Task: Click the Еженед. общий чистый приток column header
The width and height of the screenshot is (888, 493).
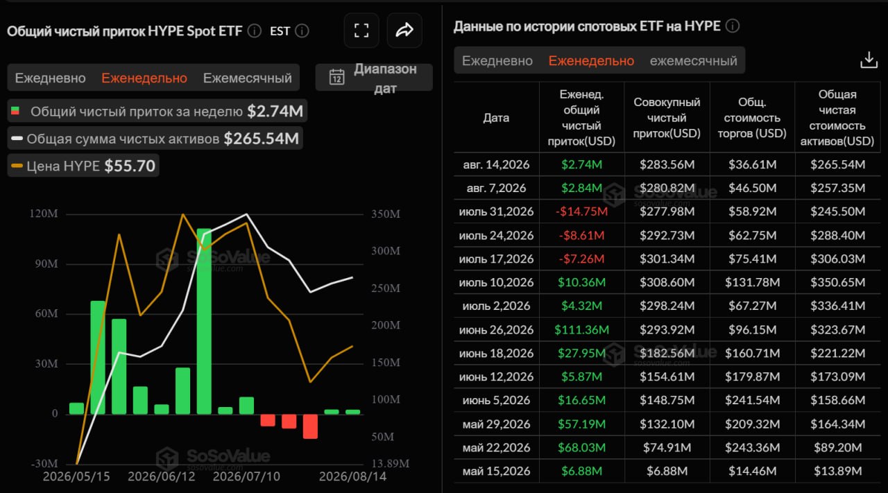Action: tap(581, 117)
